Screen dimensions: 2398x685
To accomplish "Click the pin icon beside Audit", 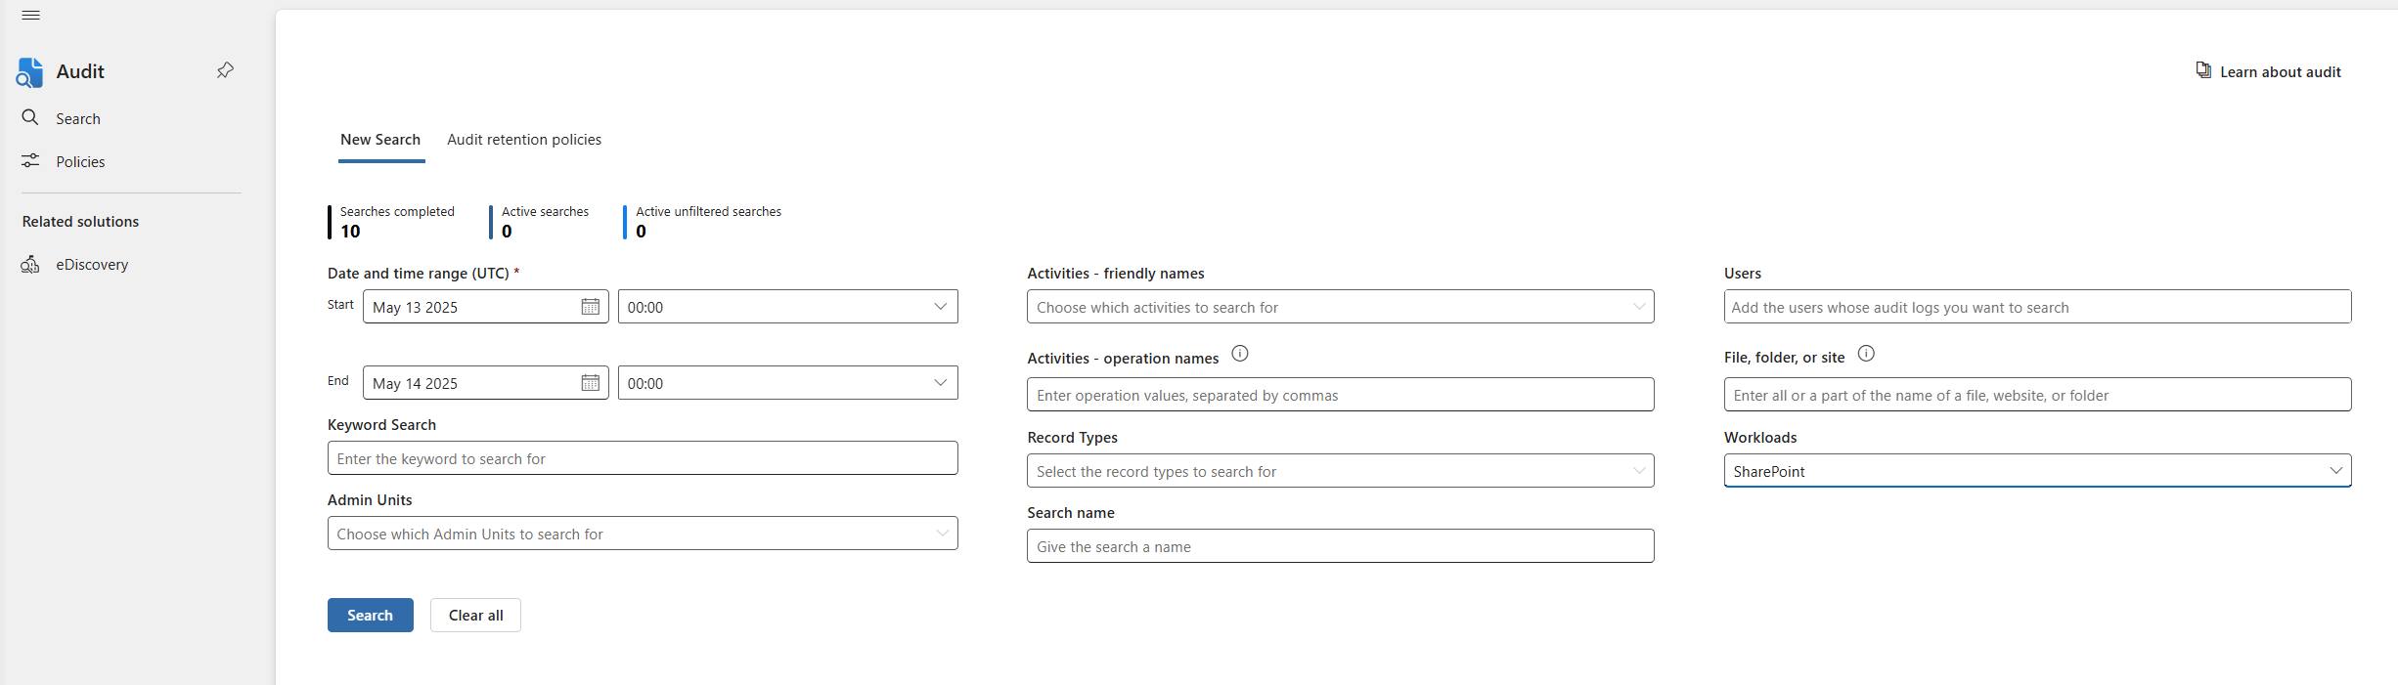I will (225, 70).
